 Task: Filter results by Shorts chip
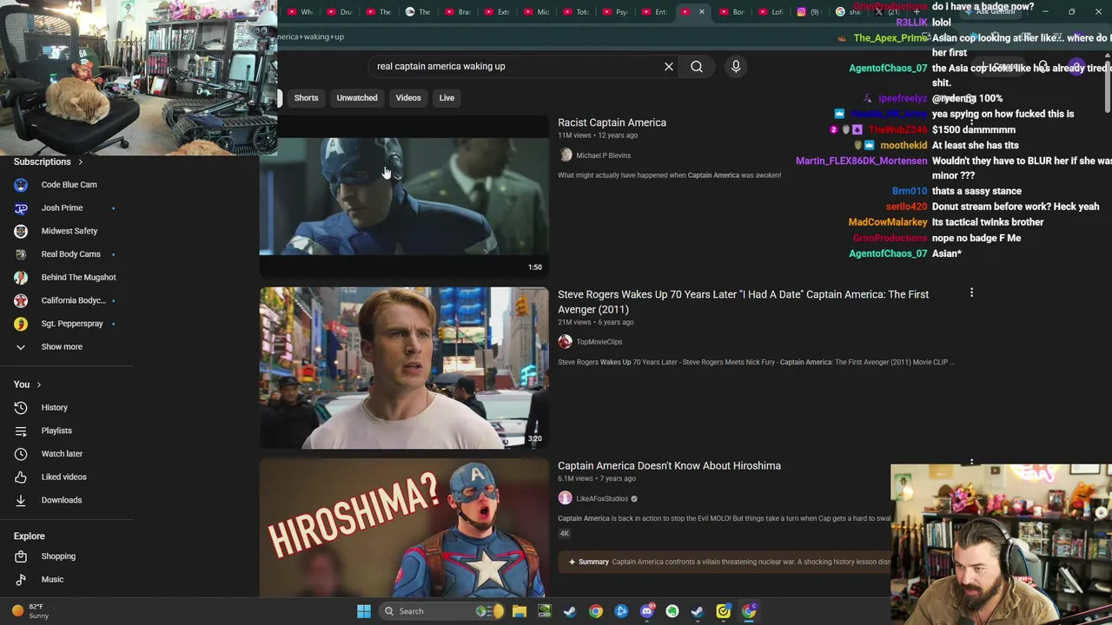[x=306, y=98]
